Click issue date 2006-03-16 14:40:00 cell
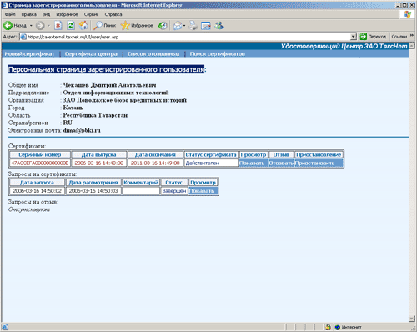 tap(99, 163)
